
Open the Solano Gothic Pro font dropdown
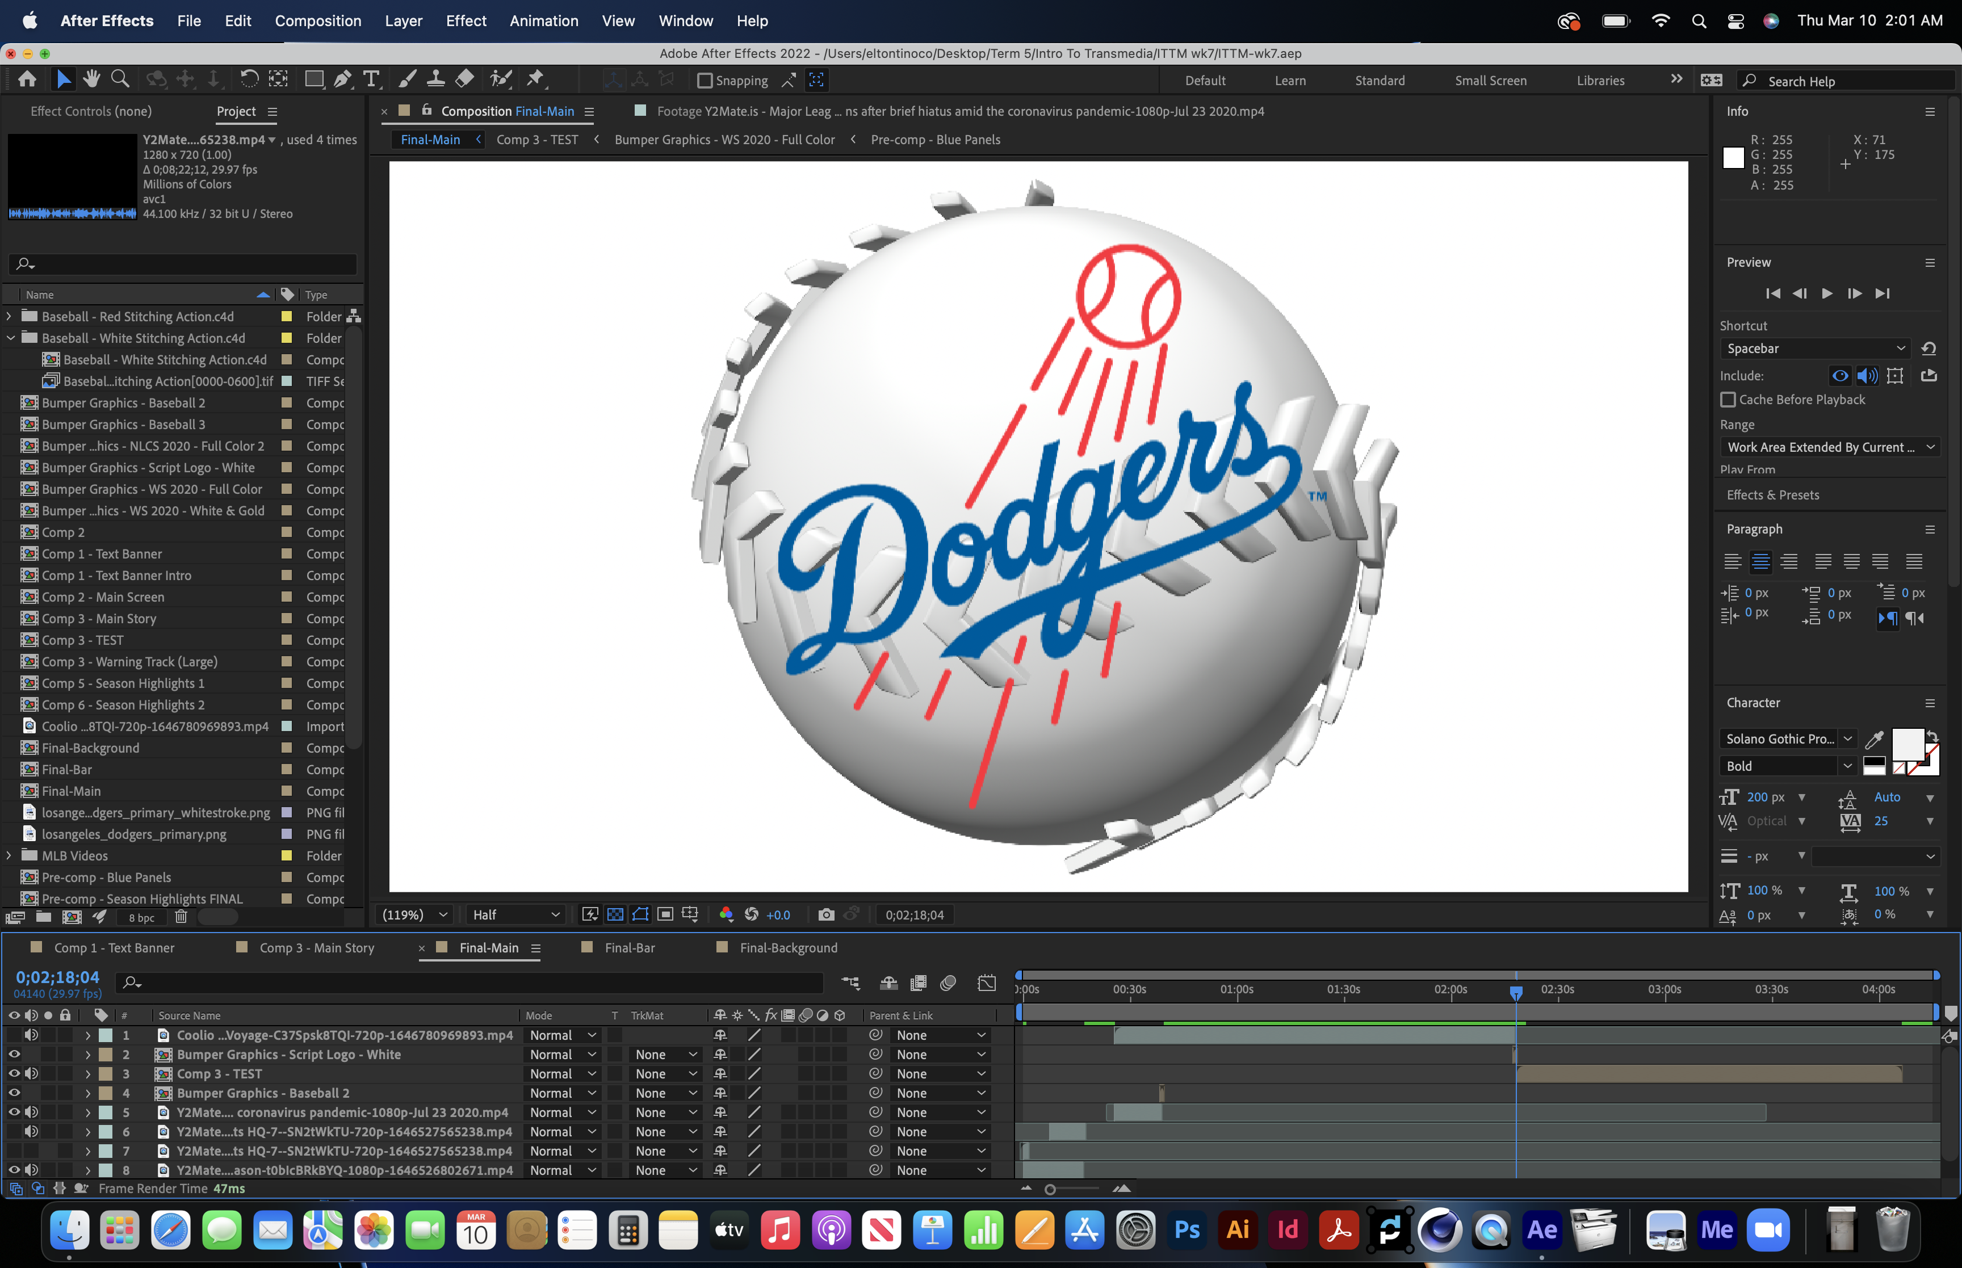1847,738
